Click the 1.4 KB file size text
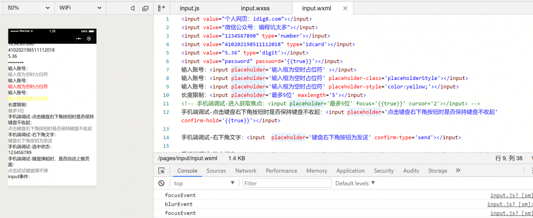 pyautogui.click(x=237, y=158)
